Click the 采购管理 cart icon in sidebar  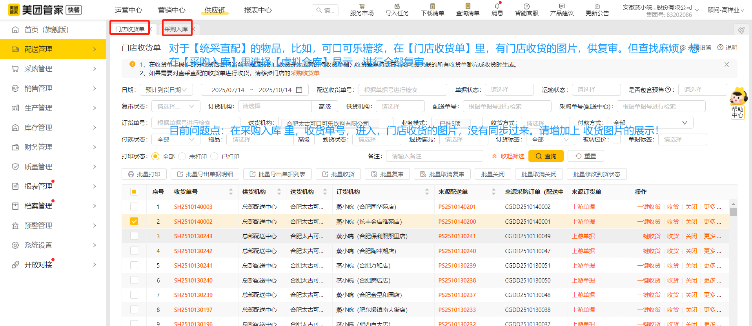[15, 69]
